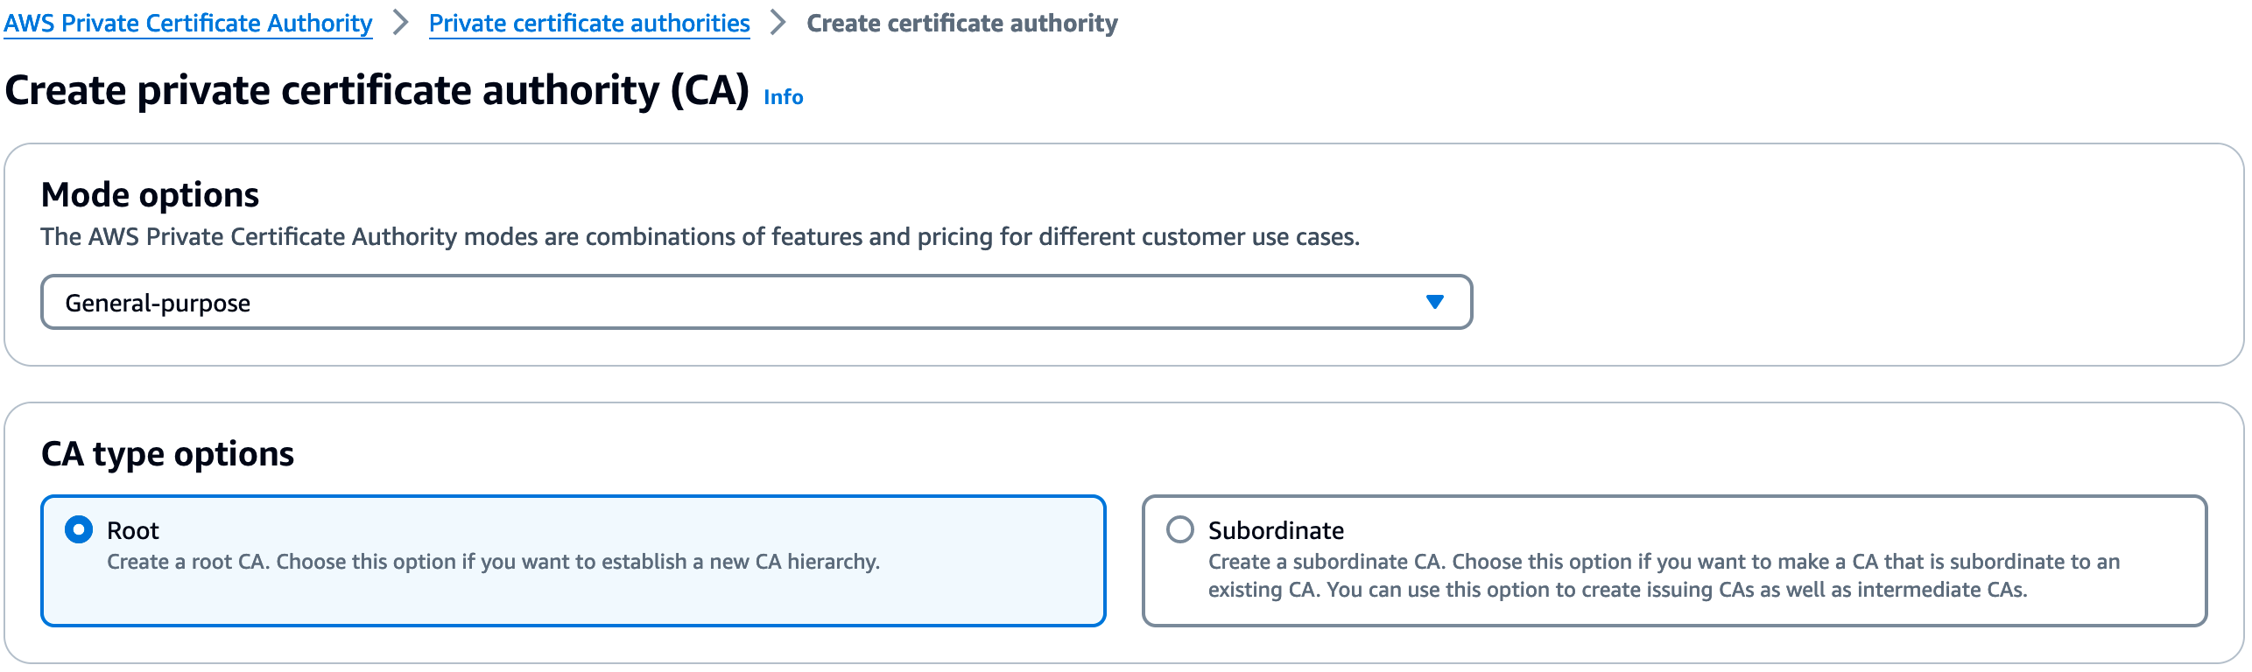Open the Info link beside page title
The image size is (2252, 672).
783,97
